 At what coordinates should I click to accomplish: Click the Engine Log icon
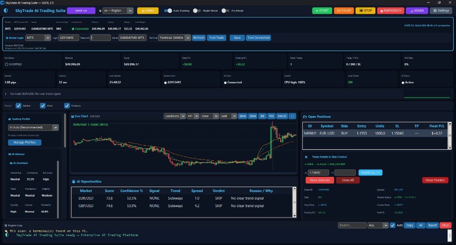click(x=6, y=225)
